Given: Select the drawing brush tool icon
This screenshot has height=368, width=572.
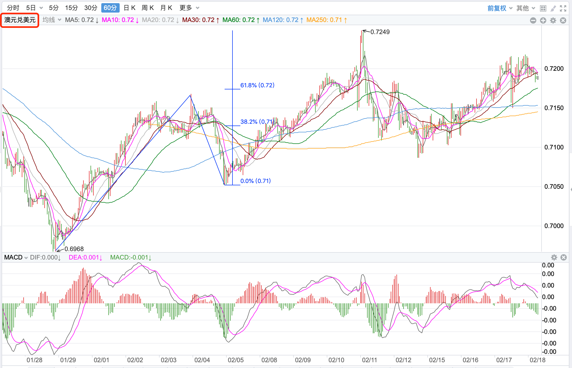Looking at the screenshot, I should tap(553, 8).
